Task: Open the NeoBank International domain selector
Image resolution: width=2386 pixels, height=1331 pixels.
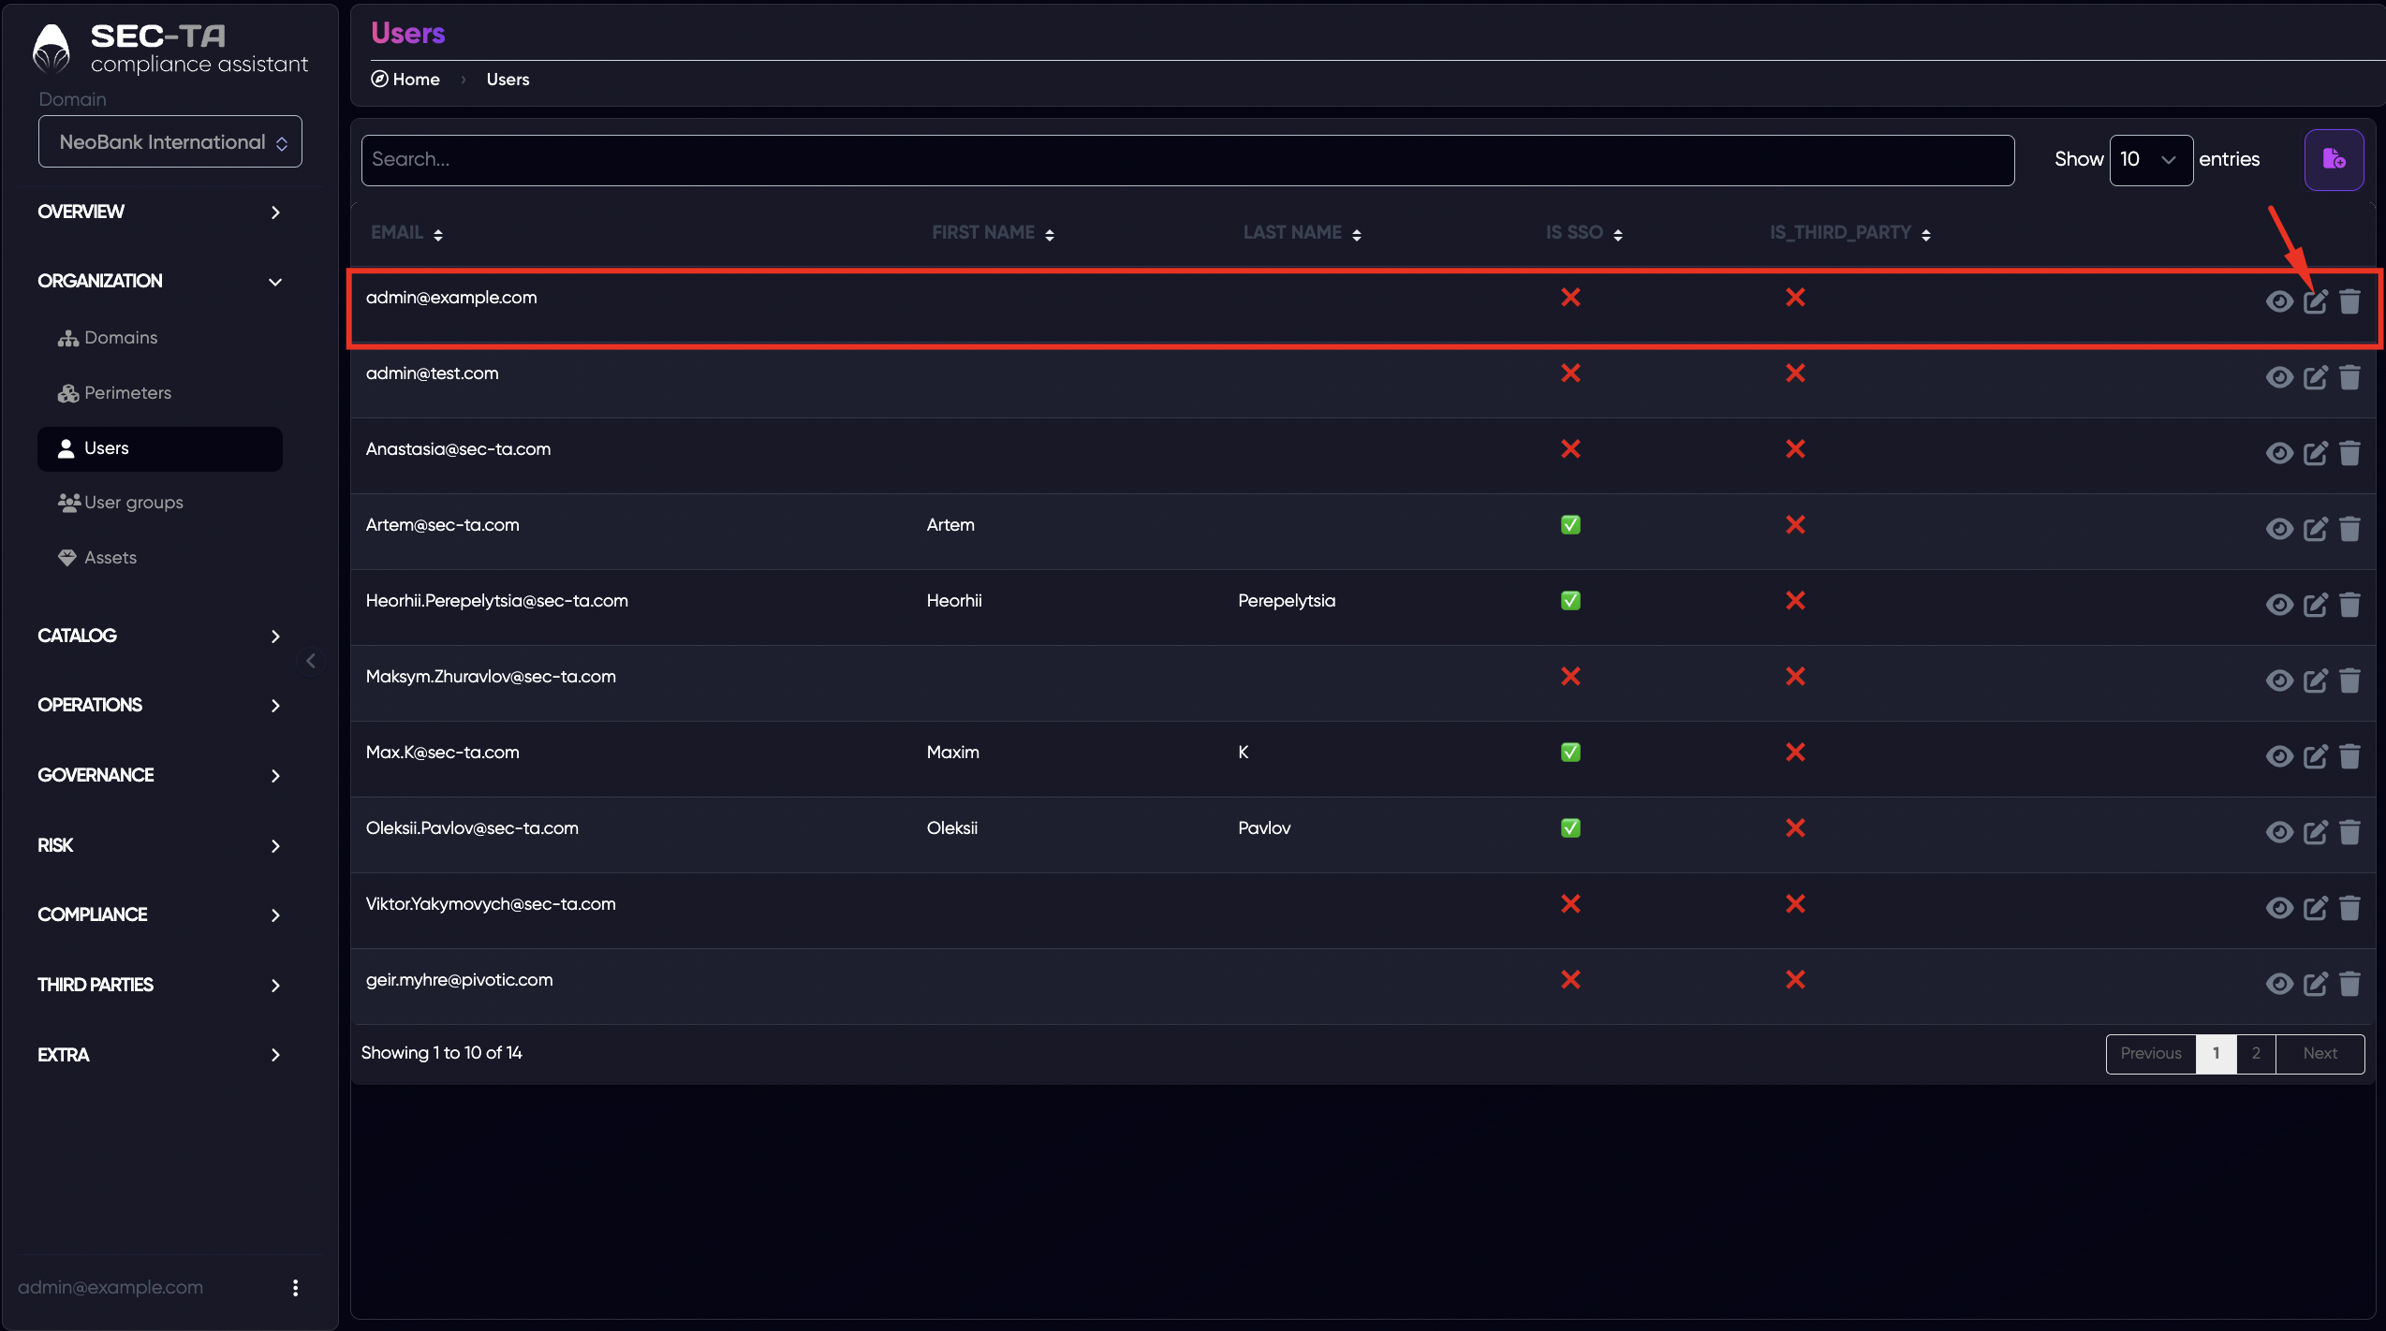Action: [x=170, y=141]
